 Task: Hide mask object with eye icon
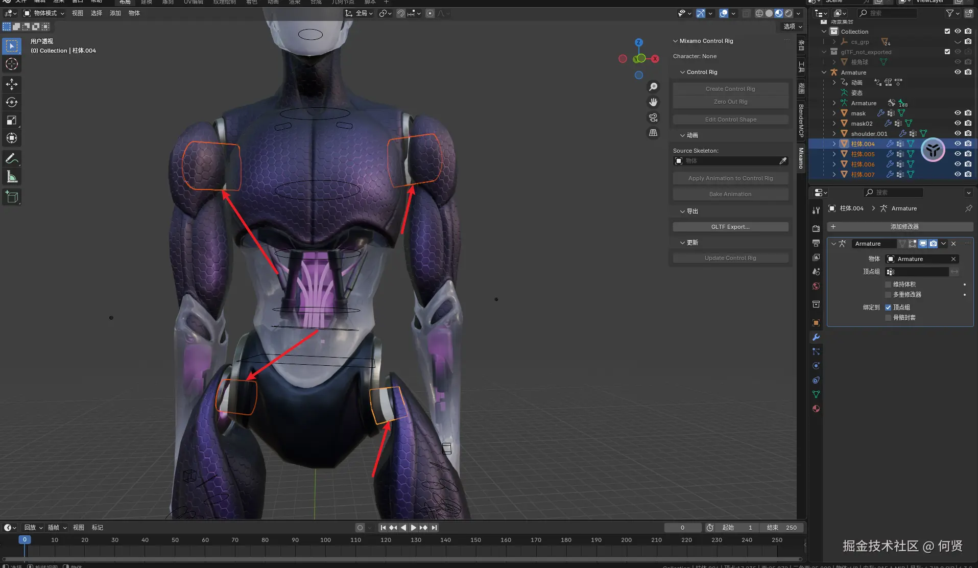pos(958,113)
